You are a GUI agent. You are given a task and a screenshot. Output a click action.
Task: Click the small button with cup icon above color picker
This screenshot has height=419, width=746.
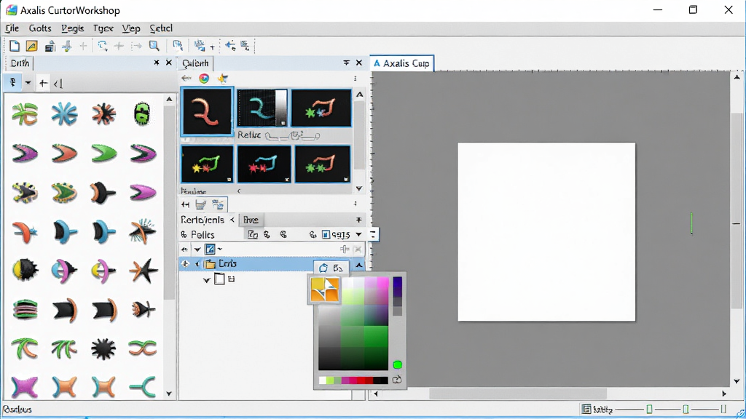tap(331, 268)
